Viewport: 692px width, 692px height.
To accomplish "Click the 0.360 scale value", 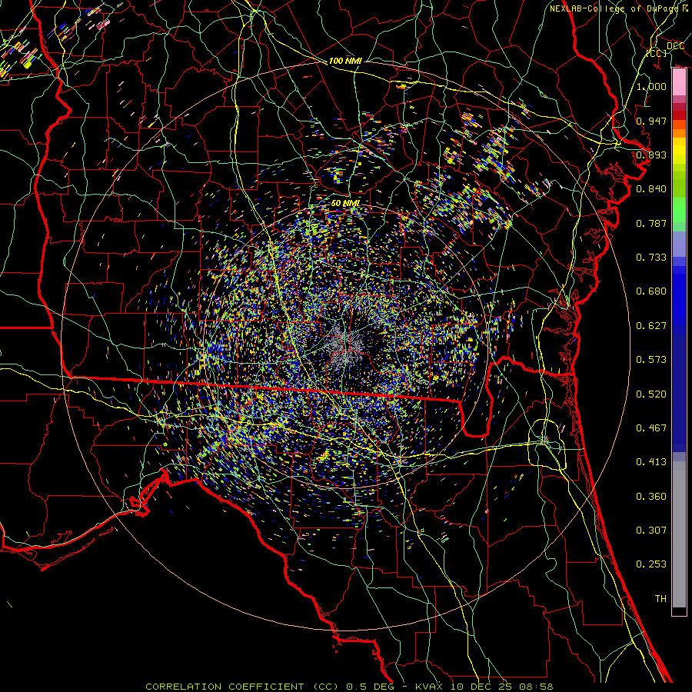I will (x=651, y=497).
